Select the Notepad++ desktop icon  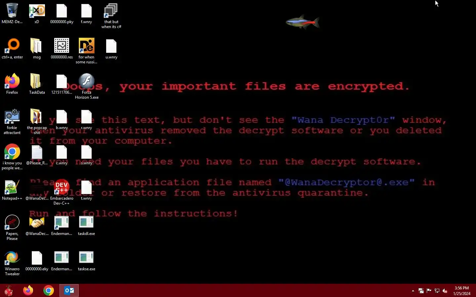[12, 190]
